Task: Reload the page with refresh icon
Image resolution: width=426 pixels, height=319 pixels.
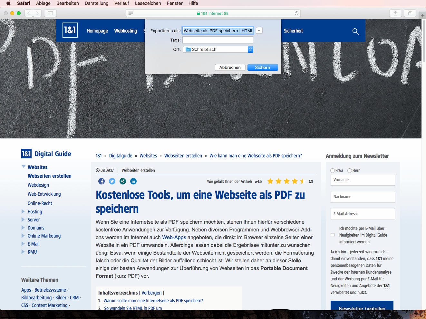Action: click(296, 13)
